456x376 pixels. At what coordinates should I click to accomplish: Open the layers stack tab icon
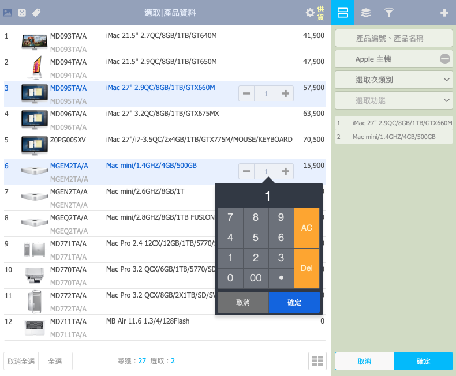point(366,12)
